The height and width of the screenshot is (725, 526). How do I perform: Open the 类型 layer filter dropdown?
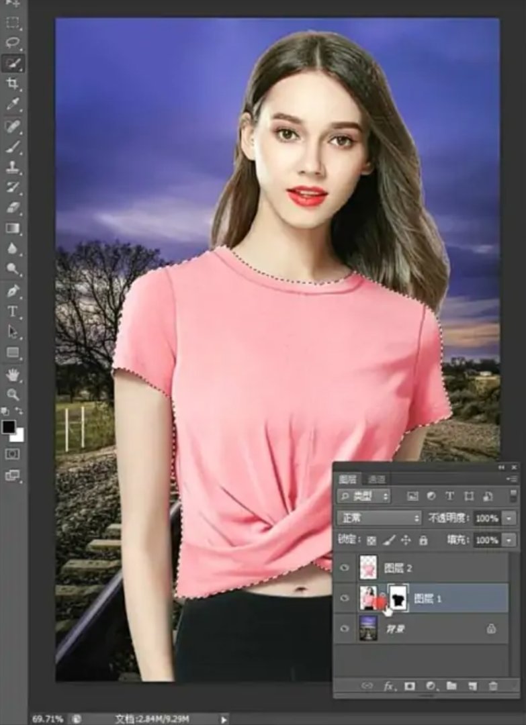click(x=363, y=496)
